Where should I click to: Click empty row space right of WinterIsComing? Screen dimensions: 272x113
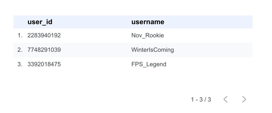click(212, 50)
